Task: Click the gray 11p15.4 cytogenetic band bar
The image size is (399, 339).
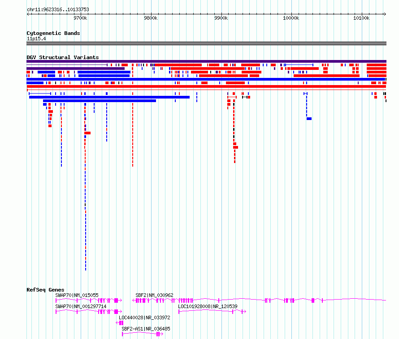Action: point(206,43)
